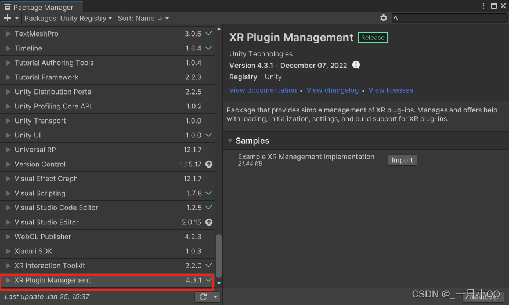Open the Sort: Name dropdown
This screenshot has height=305, width=509.
[x=143, y=18]
